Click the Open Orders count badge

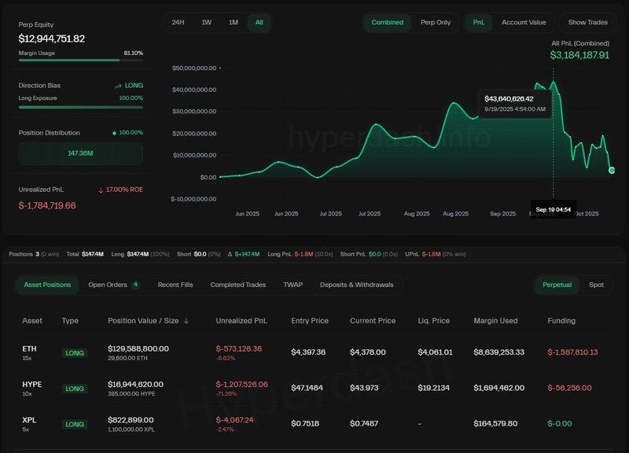(135, 285)
